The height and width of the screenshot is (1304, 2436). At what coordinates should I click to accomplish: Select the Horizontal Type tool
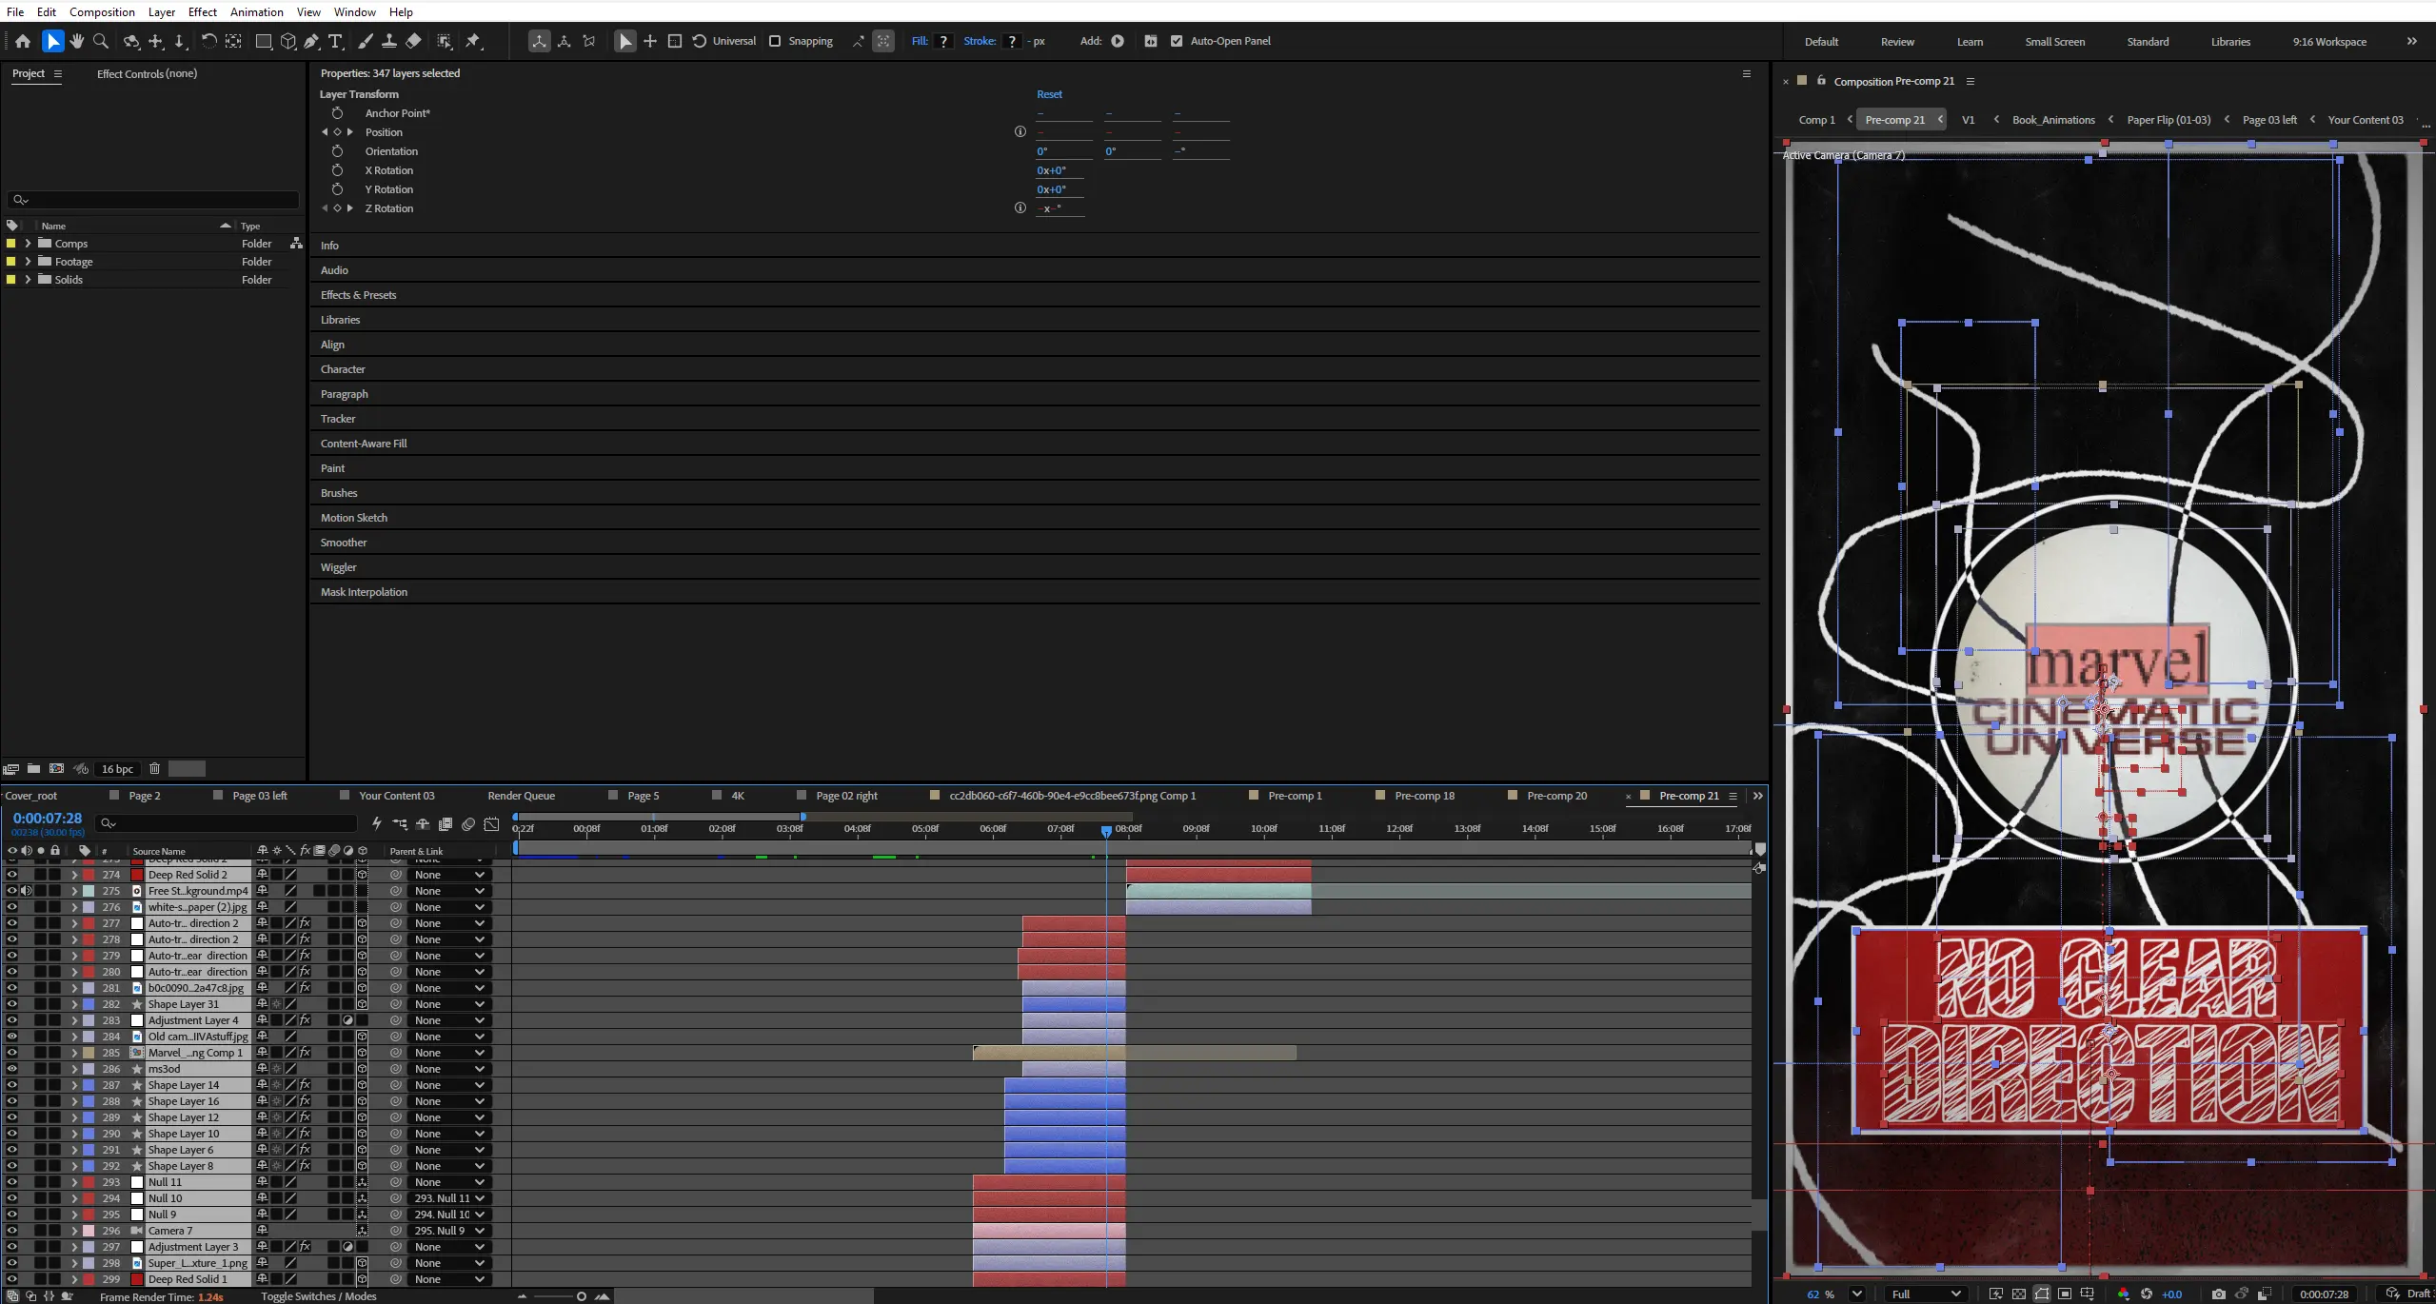pyautogui.click(x=335, y=41)
